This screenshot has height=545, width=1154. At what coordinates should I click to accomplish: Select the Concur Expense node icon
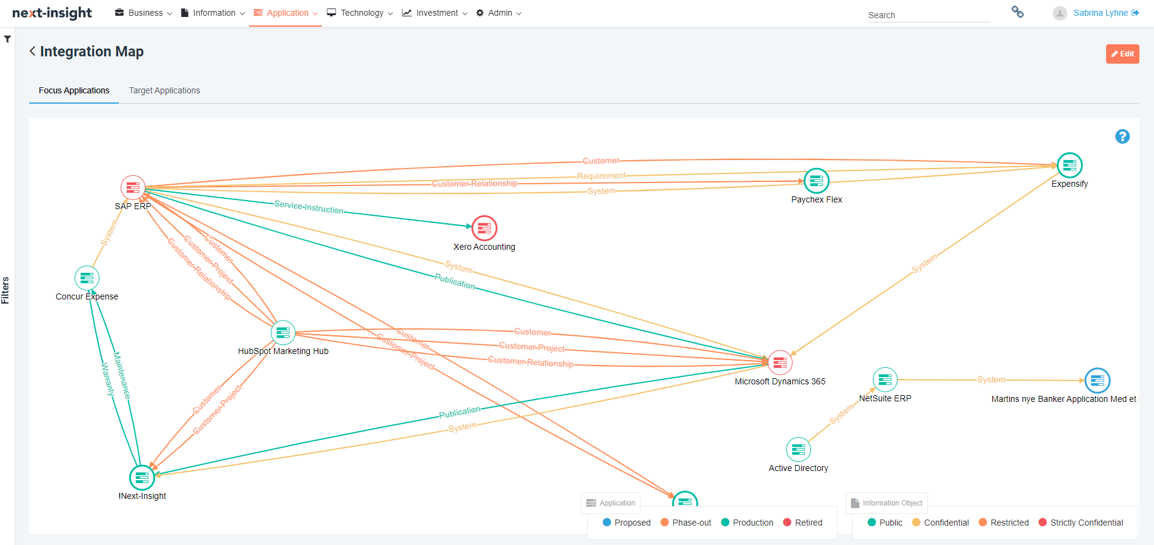point(87,278)
